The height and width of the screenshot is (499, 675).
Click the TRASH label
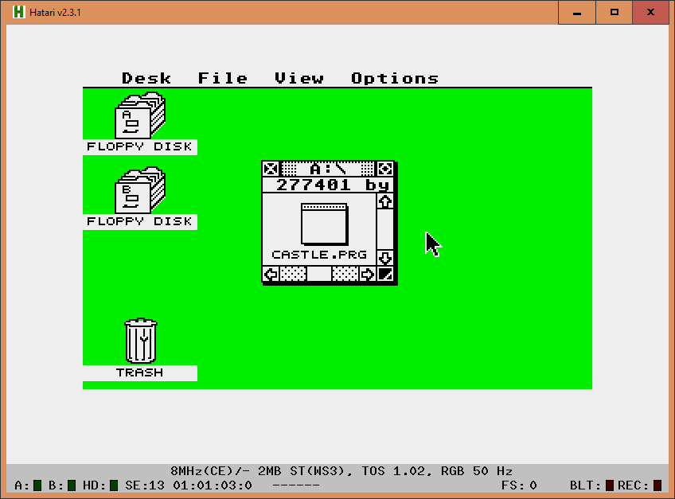coord(140,372)
